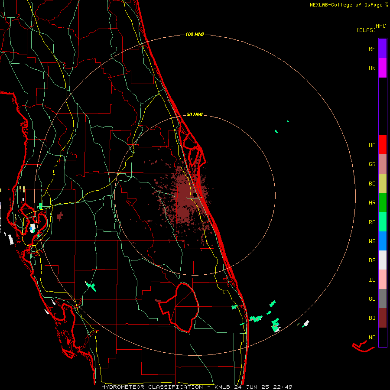This screenshot has width=390, height=390.
Task: Click the 'ND' legend label
Action: [x=372, y=337]
